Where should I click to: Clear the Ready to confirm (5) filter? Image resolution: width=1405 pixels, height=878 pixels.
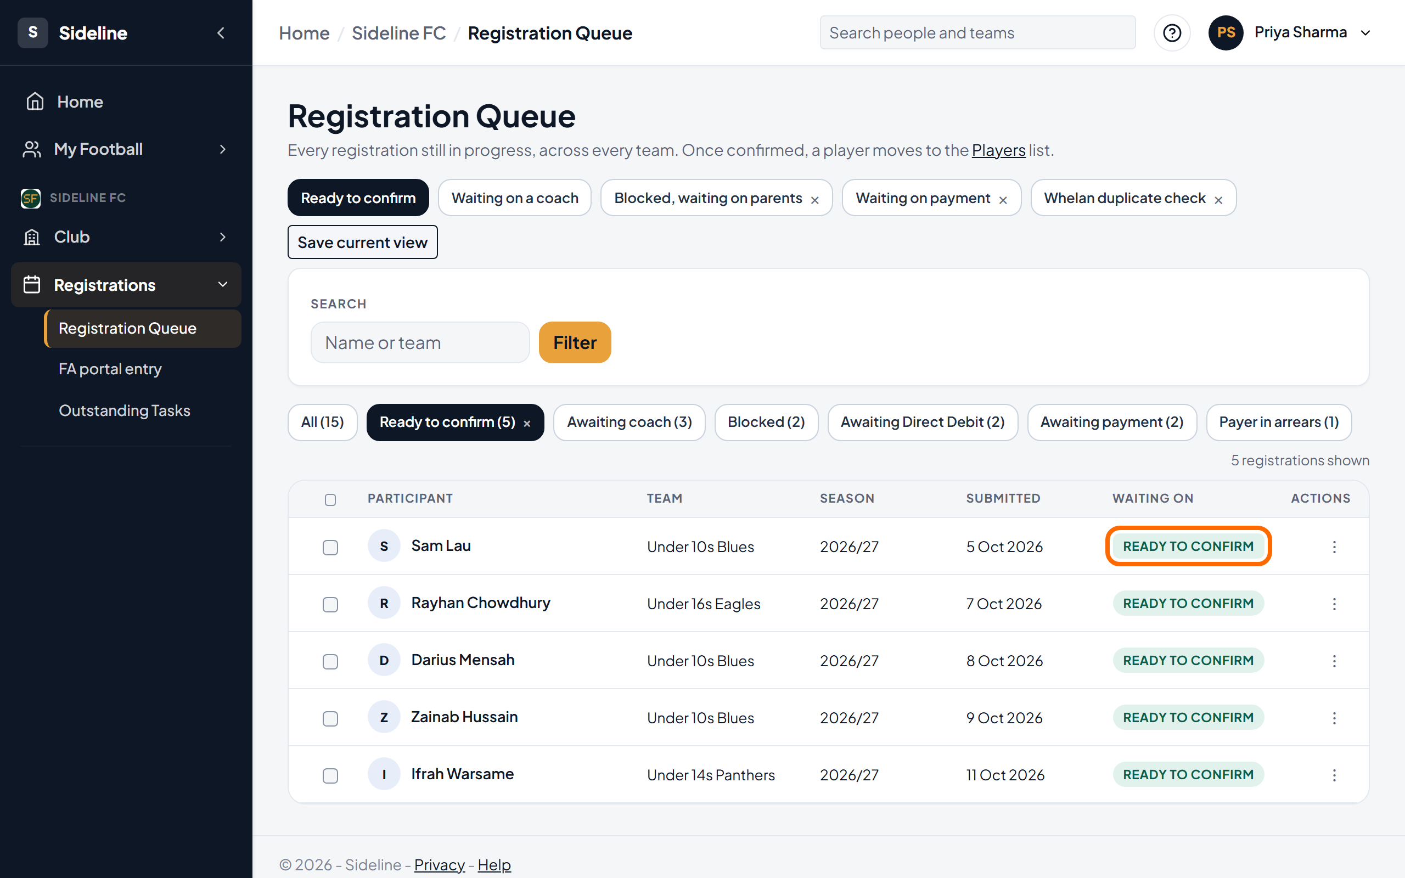(526, 423)
